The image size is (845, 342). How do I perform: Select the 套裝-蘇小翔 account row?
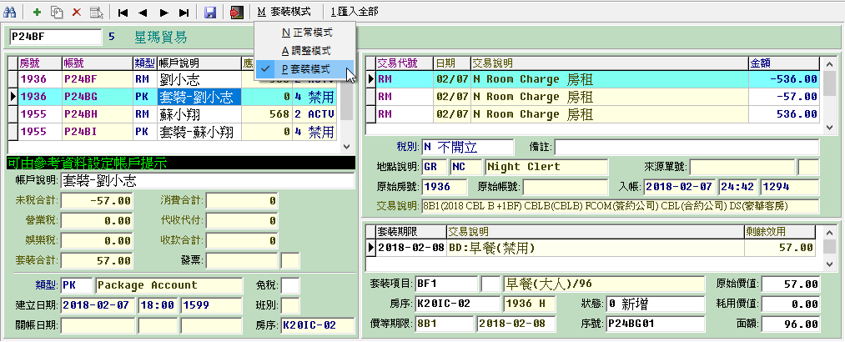(197, 131)
